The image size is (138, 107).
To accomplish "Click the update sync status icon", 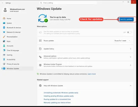I will (43, 18).
